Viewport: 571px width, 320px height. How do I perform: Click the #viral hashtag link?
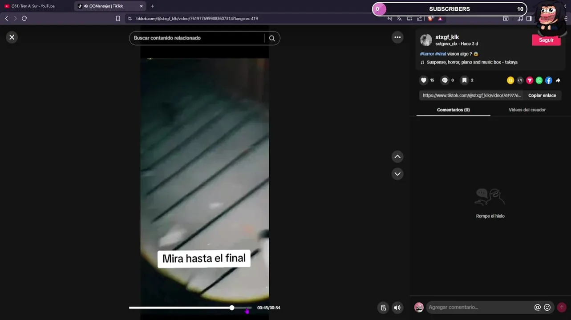(441, 54)
